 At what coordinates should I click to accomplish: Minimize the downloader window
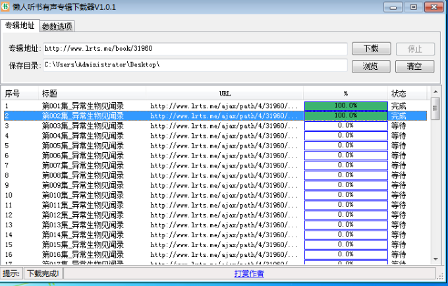(394, 7)
